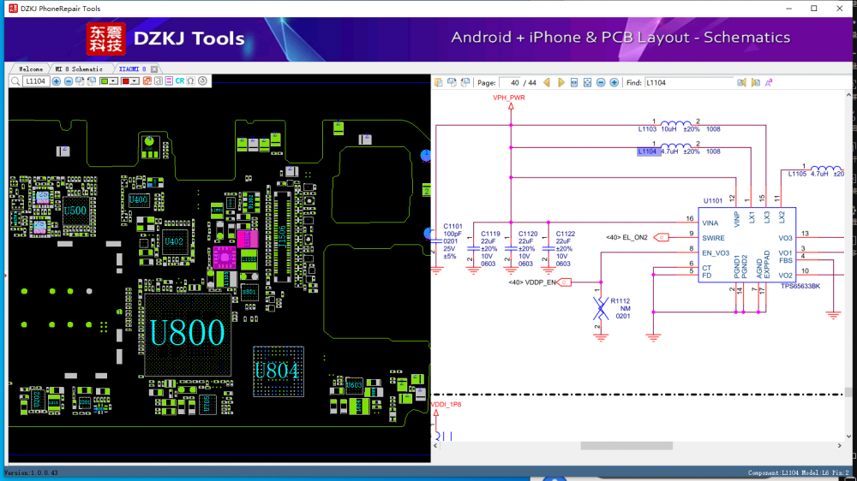Switch to the MI 8 Schematic tab
This screenshot has width=857, height=481.
[x=79, y=68]
